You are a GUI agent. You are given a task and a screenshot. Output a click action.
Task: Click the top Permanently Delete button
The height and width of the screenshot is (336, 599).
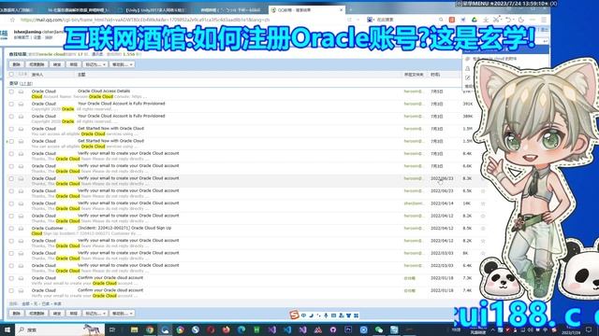pos(37,64)
